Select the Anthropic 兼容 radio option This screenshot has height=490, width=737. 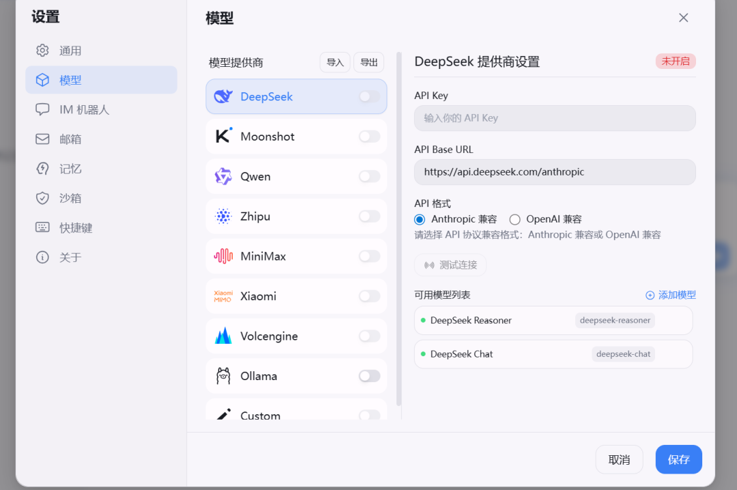(x=420, y=219)
